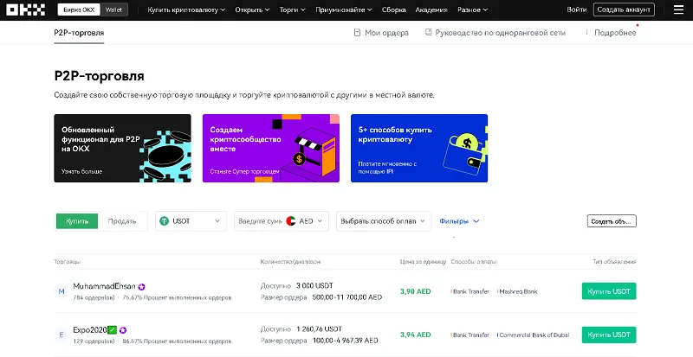Screen dimensions: 693x357
Task: Buy USDT from MuhammadEhsan
Action: 609,291
